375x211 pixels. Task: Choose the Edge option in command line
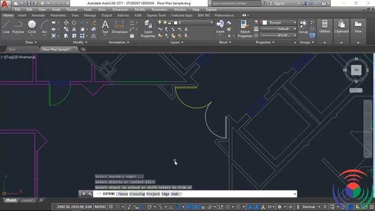click(165, 194)
